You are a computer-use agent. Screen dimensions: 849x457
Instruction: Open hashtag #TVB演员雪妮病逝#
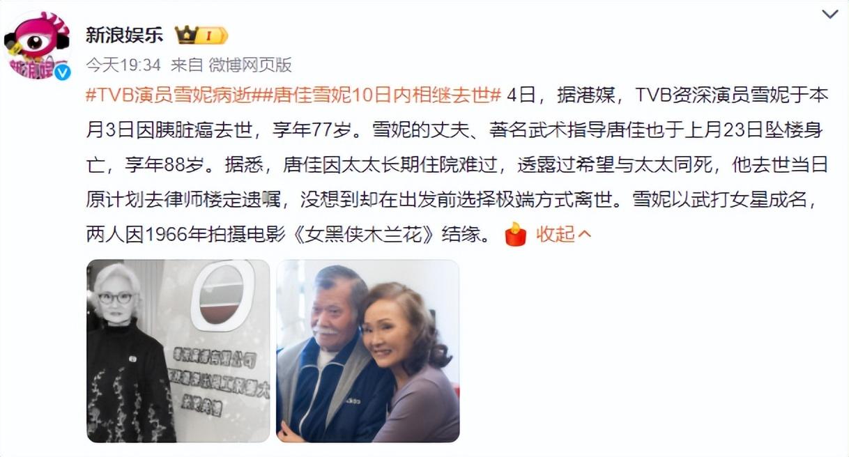click(169, 95)
